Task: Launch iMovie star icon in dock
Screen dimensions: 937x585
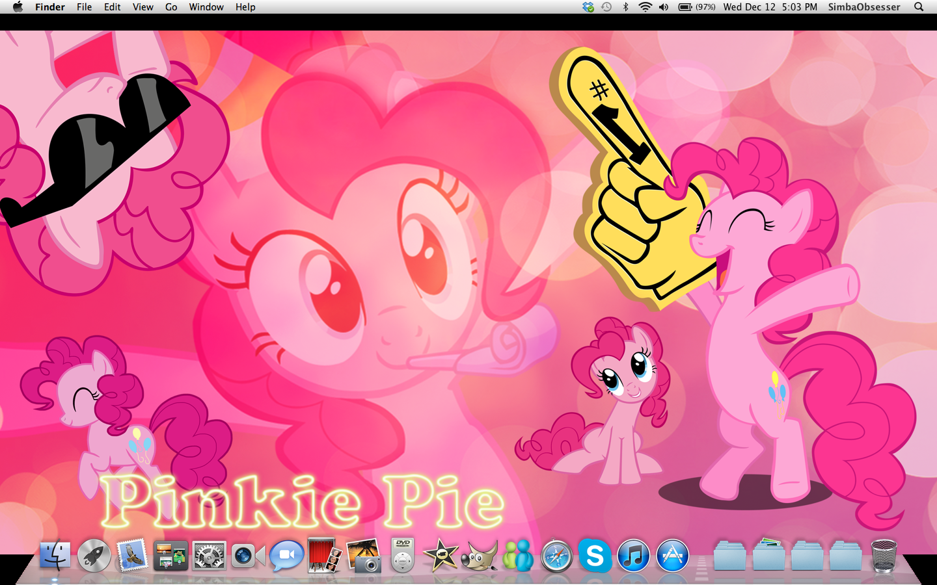Action: click(x=441, y=556)
